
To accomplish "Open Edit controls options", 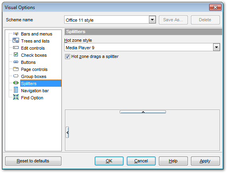I will point(33,48).
